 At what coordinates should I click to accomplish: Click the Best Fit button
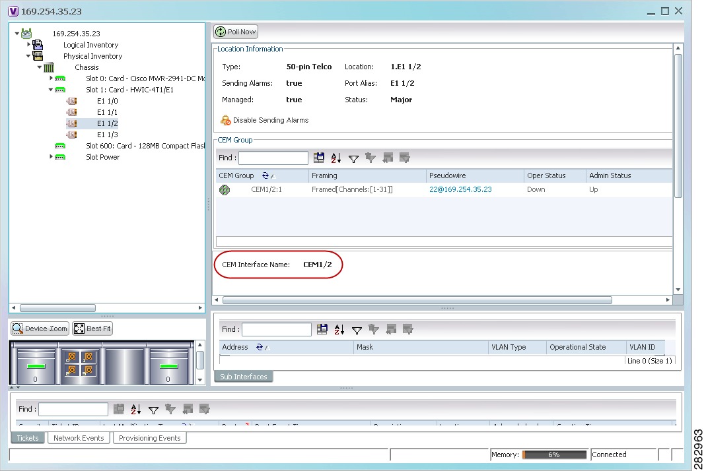coord(92,329)
